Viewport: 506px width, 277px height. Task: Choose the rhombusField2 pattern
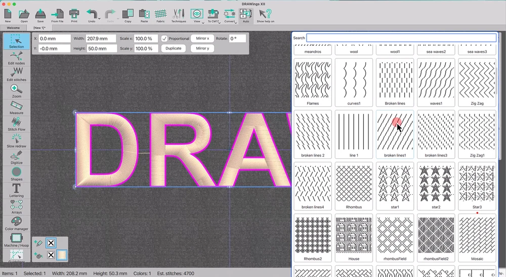click(x=436, y=238)
